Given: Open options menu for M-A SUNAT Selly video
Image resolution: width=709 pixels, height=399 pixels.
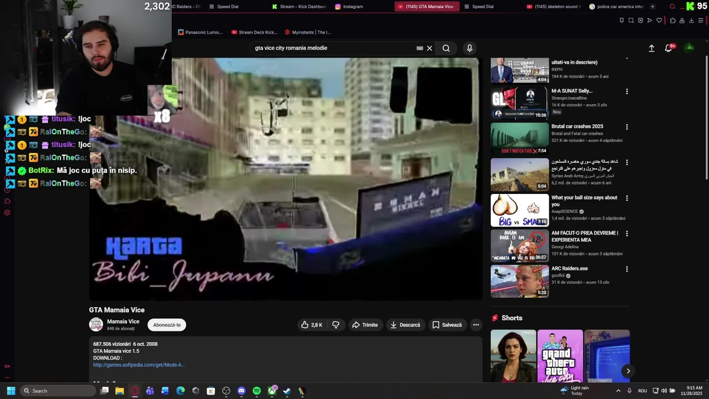Looking at the screenshot, I should click(627, 91).
